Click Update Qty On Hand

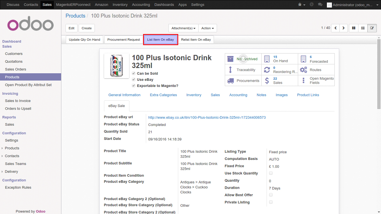point(84,40)
